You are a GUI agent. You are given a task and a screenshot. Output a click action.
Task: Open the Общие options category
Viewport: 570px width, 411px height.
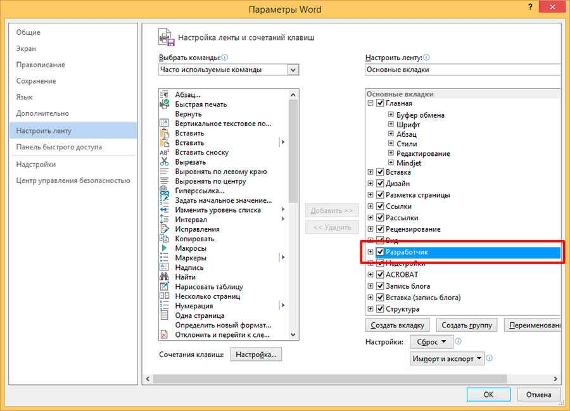pyautogui.click(x=73, y=32)
